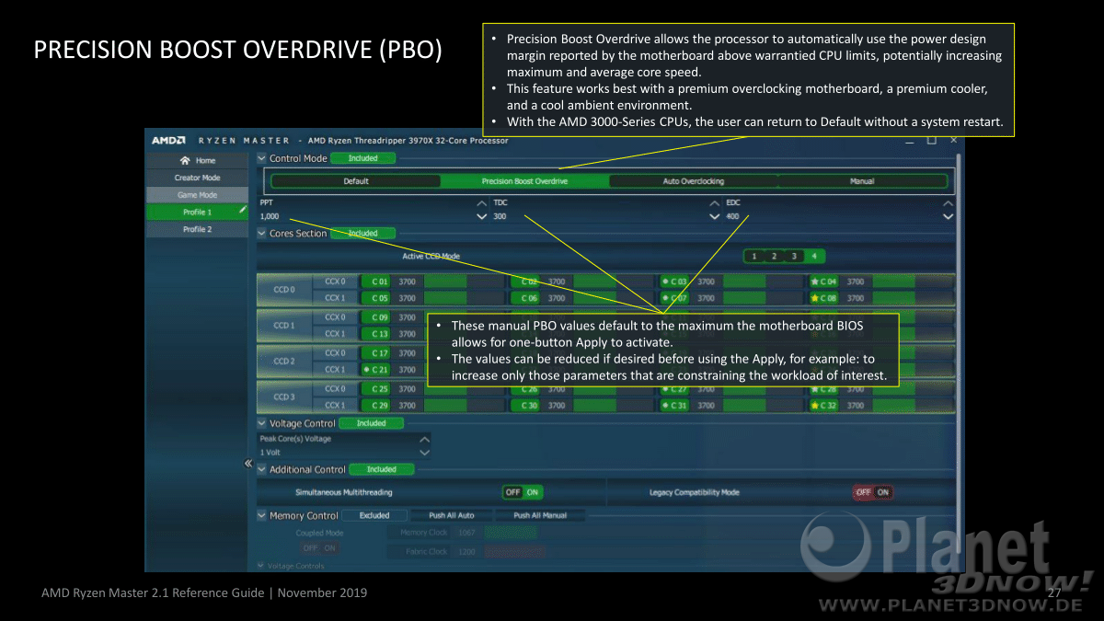Screen dimensions: 1104x621
Task: Collapse the Additional Control section chevron
Action: tap(262, 469)
